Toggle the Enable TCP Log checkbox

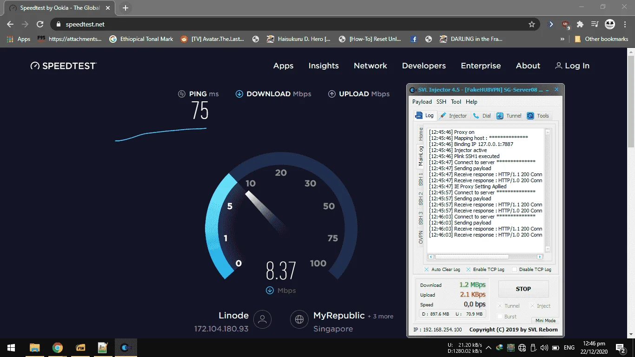(468, 270)
